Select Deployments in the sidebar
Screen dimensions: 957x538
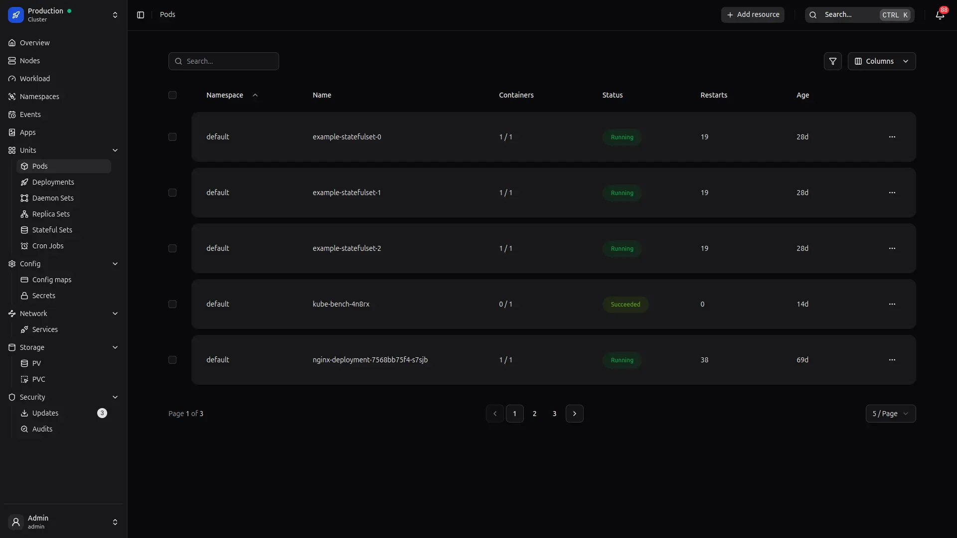(x=53, y=182)
